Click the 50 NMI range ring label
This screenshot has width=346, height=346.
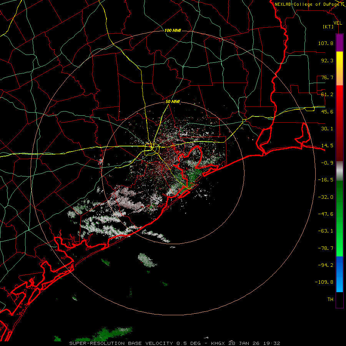173,102
